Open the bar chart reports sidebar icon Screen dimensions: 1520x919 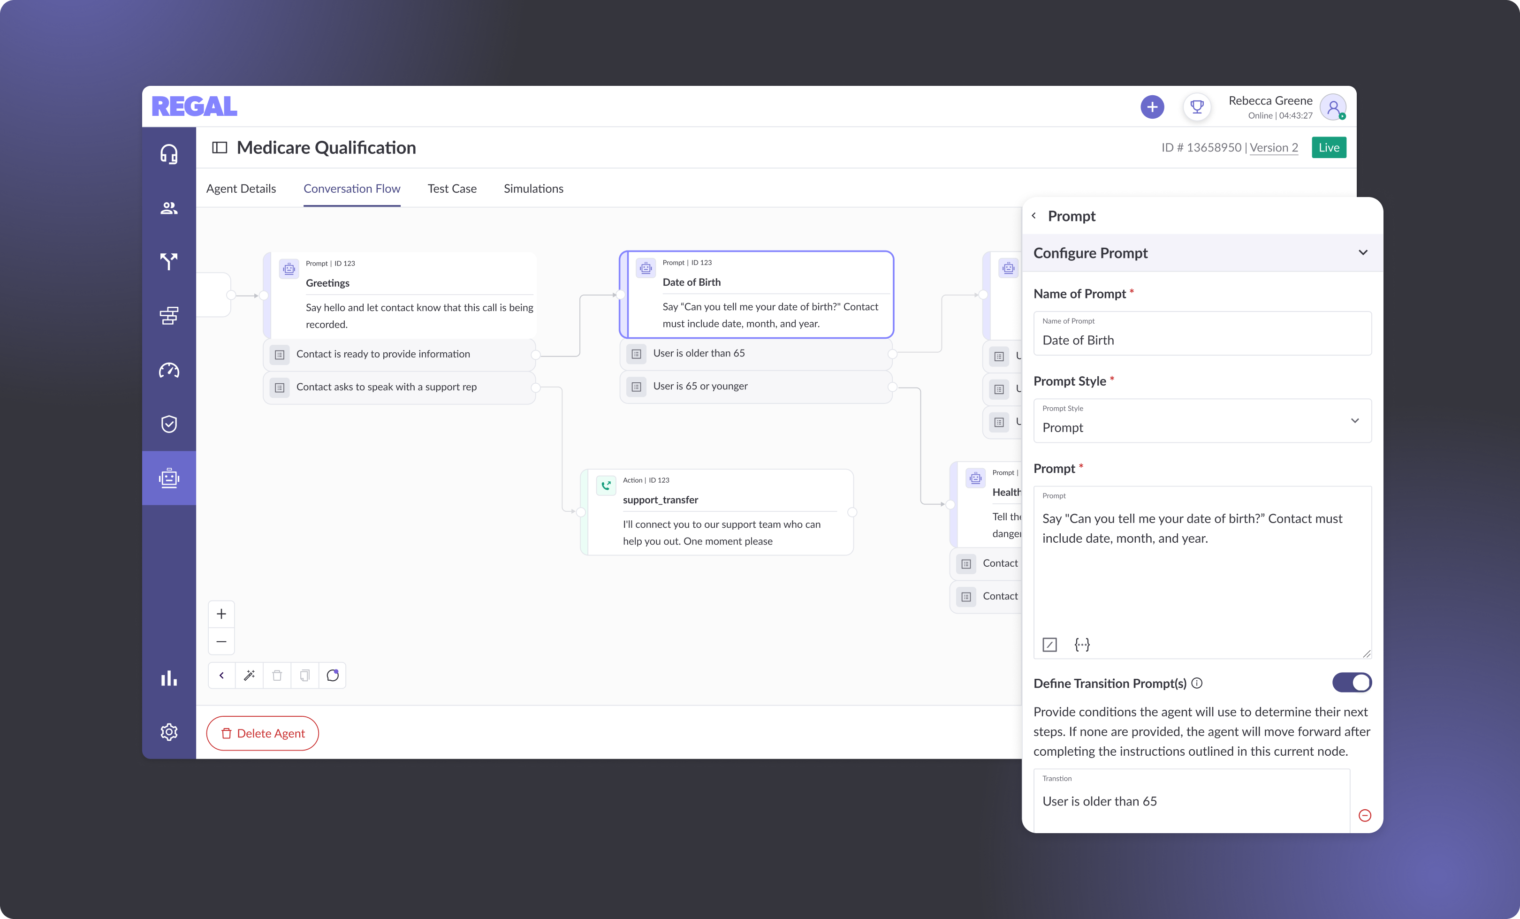coord(169,678)
